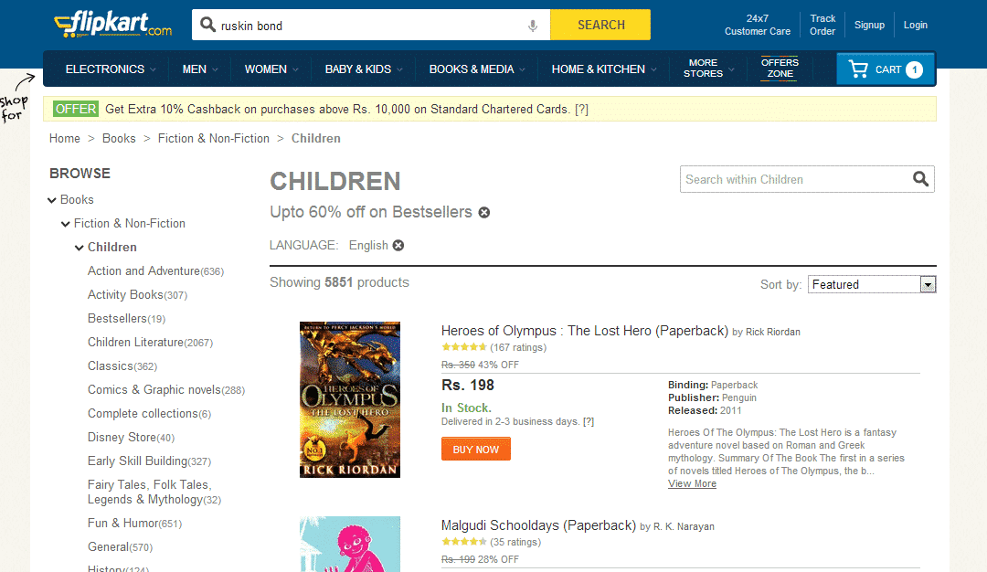Open the Sort by Featured dropdown
The width and height of the screenshot is (987, 572).
pyautogui.click(x=872, y=284)
